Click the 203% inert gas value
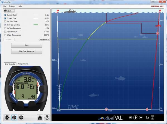This screenshot has height=124, width=167. tap(47, 25)
